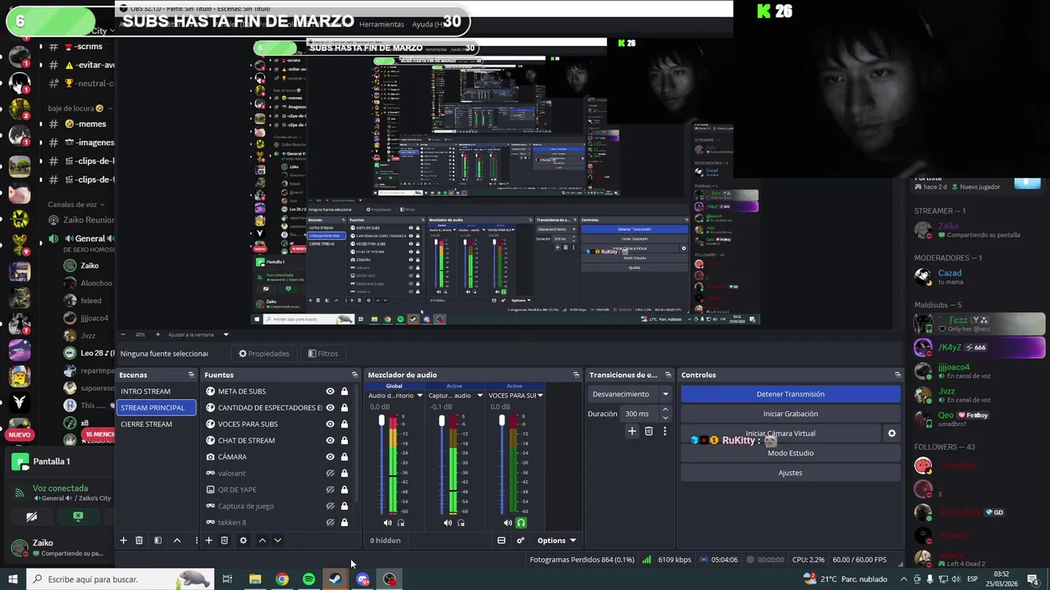
Task: Adjust Audio del escritorio volume fader
Action: [x=381, y=420]
